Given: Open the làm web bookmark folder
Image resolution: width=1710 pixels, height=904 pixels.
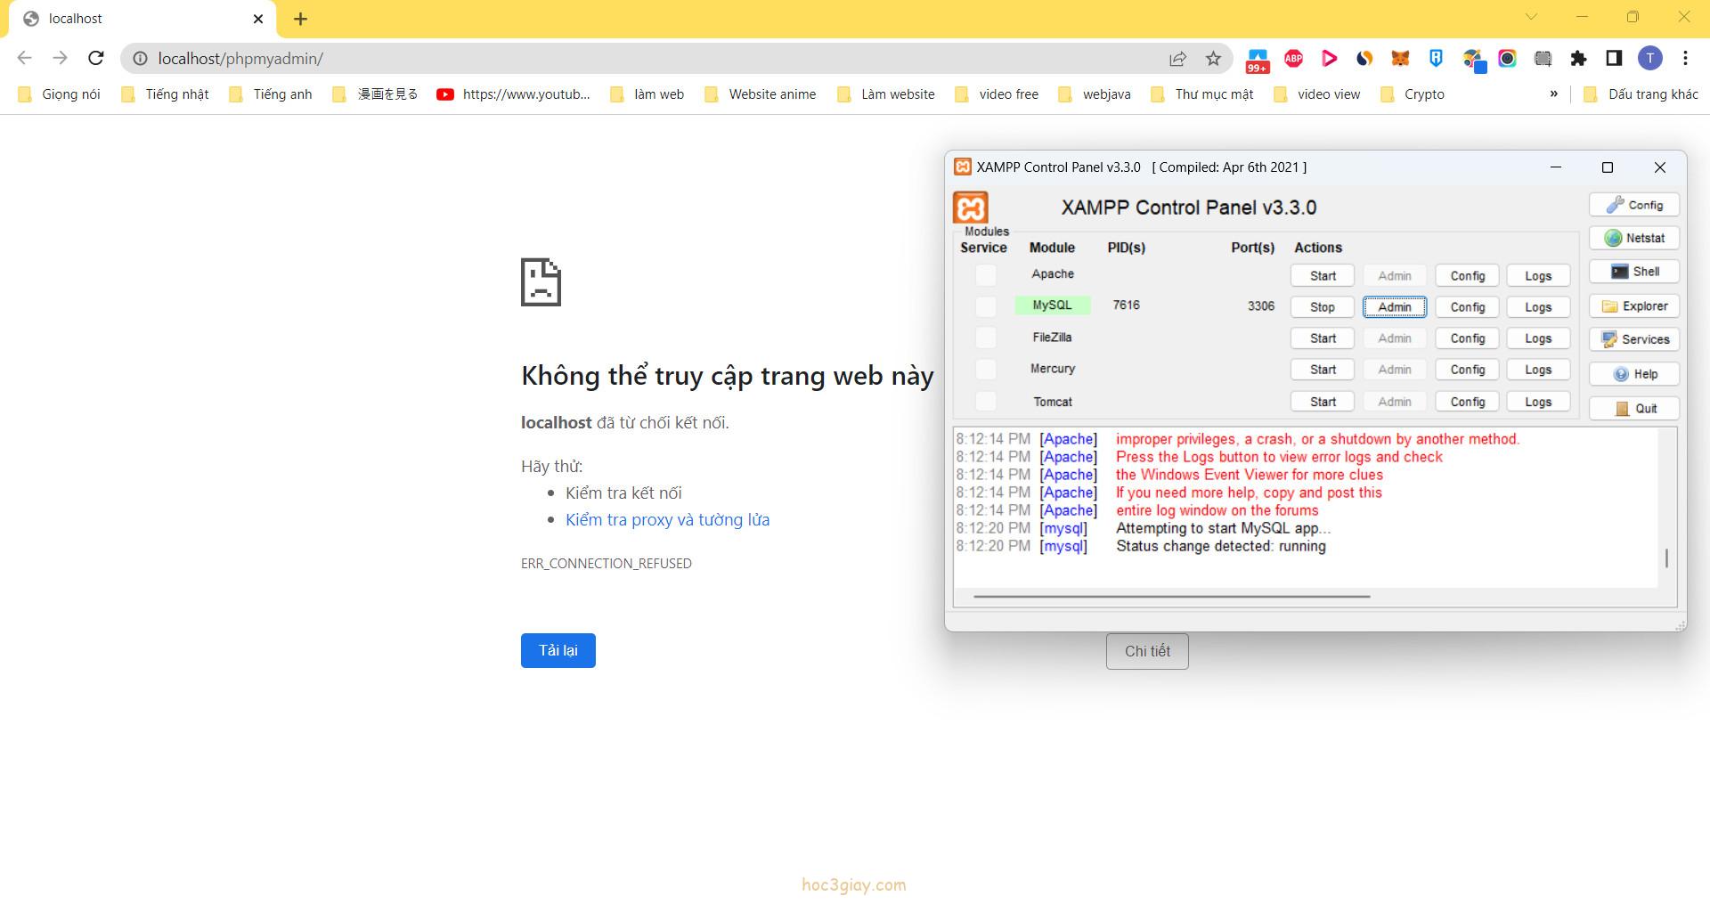Looking at the screenshot, I should pos(647,94).
